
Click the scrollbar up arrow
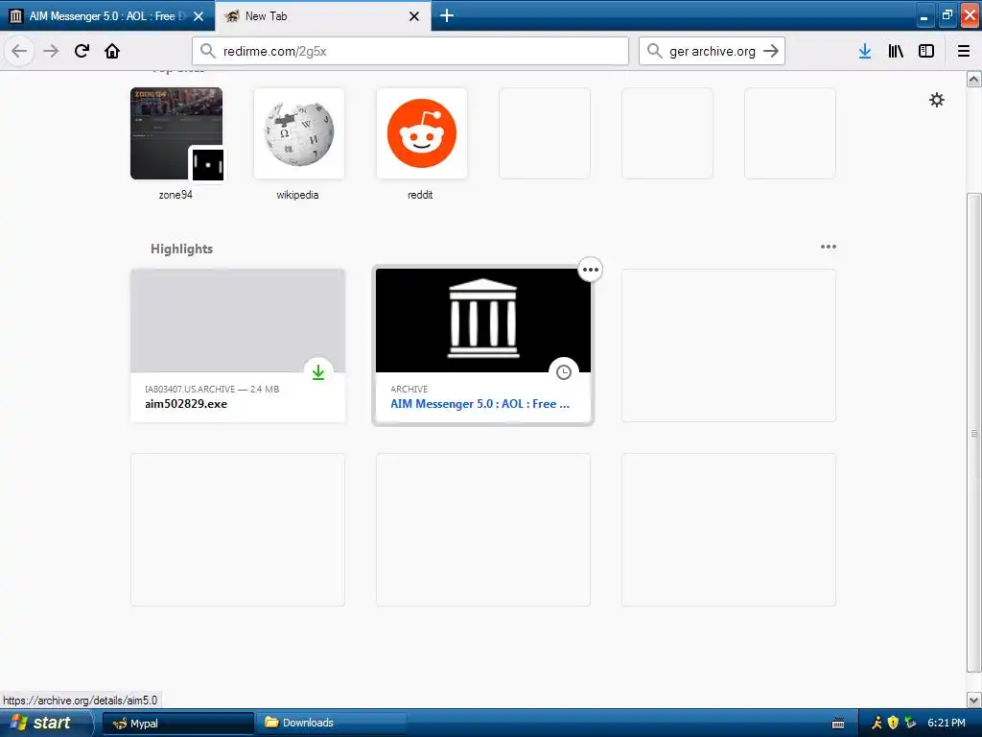point(974,80)
